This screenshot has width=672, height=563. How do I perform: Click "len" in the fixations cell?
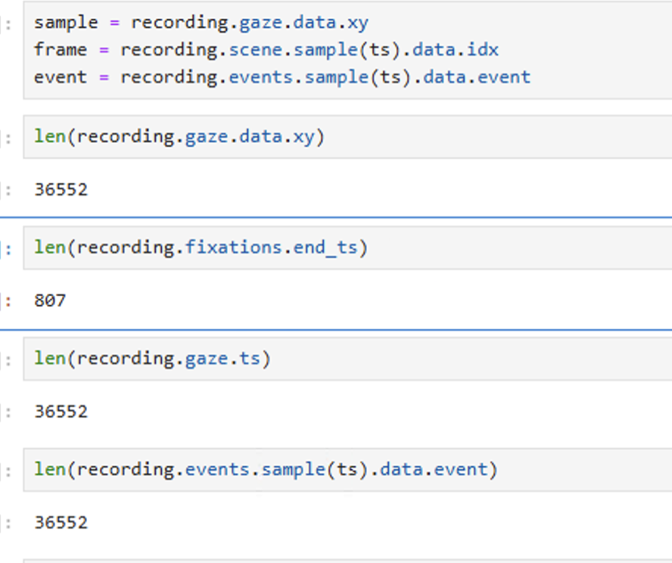50,247
